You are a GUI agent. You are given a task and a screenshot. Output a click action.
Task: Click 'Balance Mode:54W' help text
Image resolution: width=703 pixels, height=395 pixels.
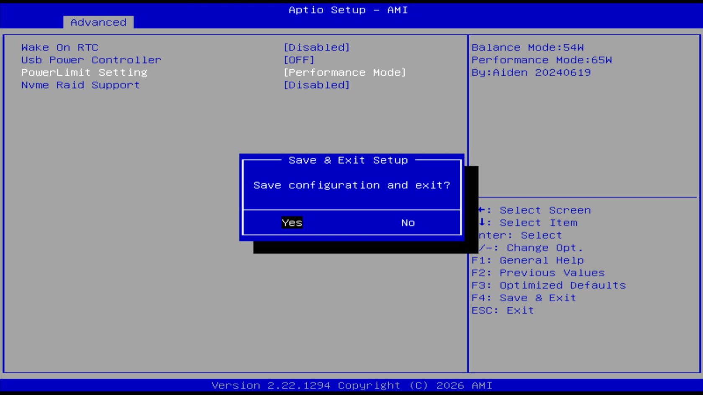(528, 48)
